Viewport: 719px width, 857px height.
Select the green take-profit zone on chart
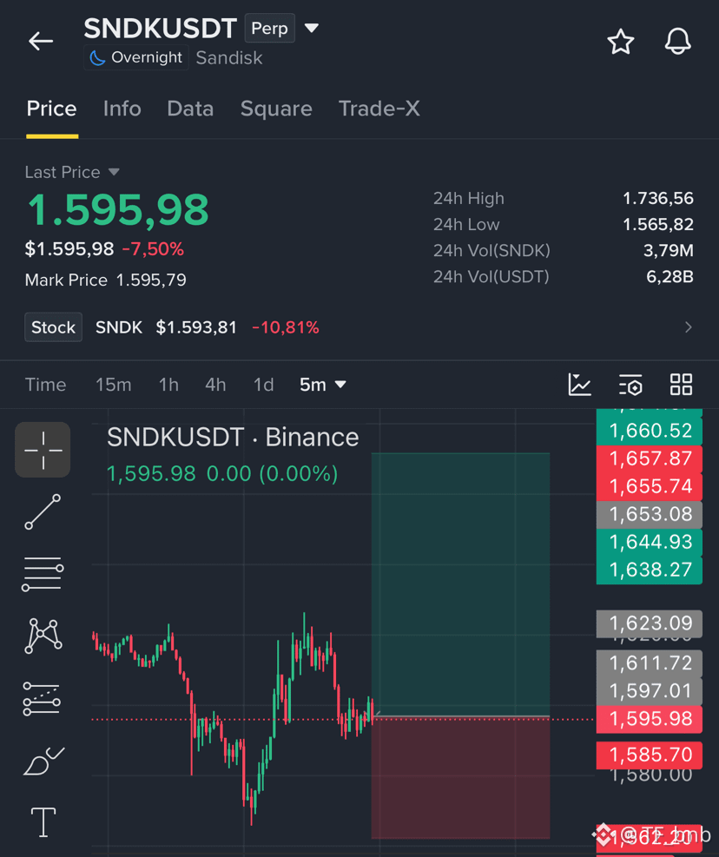tap(460, 583)
